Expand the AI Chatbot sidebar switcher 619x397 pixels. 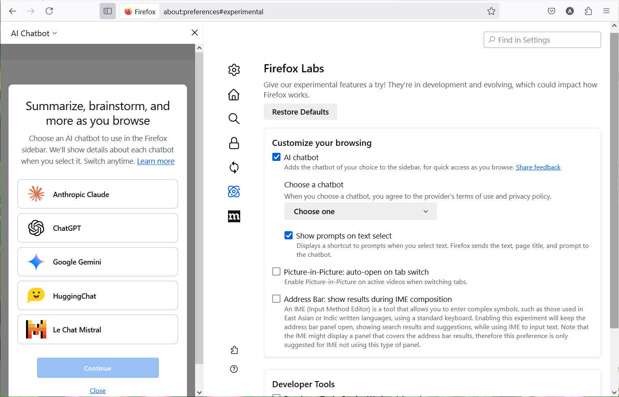[34, 33]
